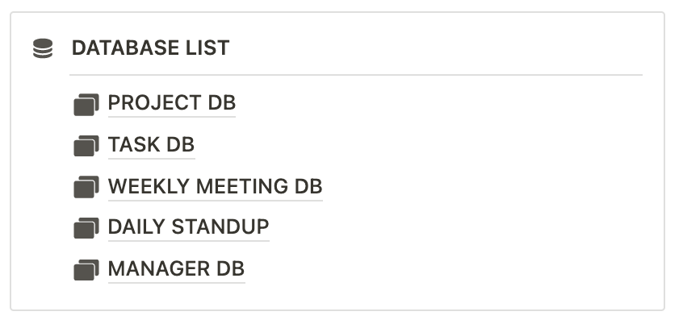683x324 pixels.
Task: Click the word LIST in the heading
Action: click(210, 48)
